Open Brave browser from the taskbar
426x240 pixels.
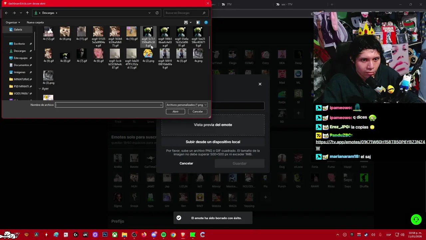(183, 235)
